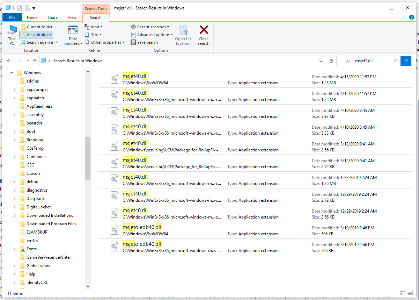The width and height of the screenshot is (419, 300).
Task: Clear the search box with X
Action: point(395,61)
